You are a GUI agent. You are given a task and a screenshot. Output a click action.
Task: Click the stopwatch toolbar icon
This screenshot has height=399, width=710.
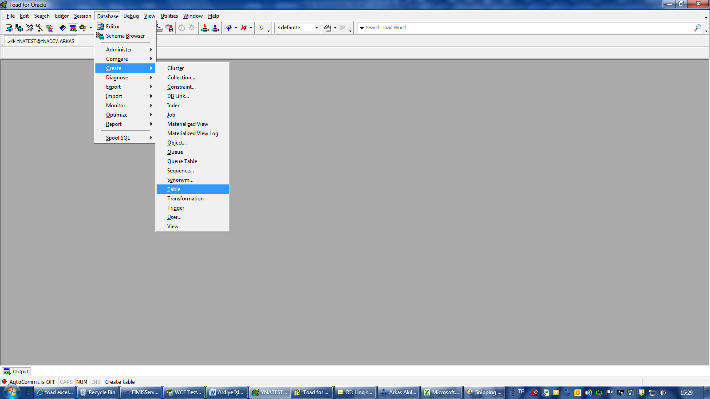pyautogui.click(x=182, y=27)
